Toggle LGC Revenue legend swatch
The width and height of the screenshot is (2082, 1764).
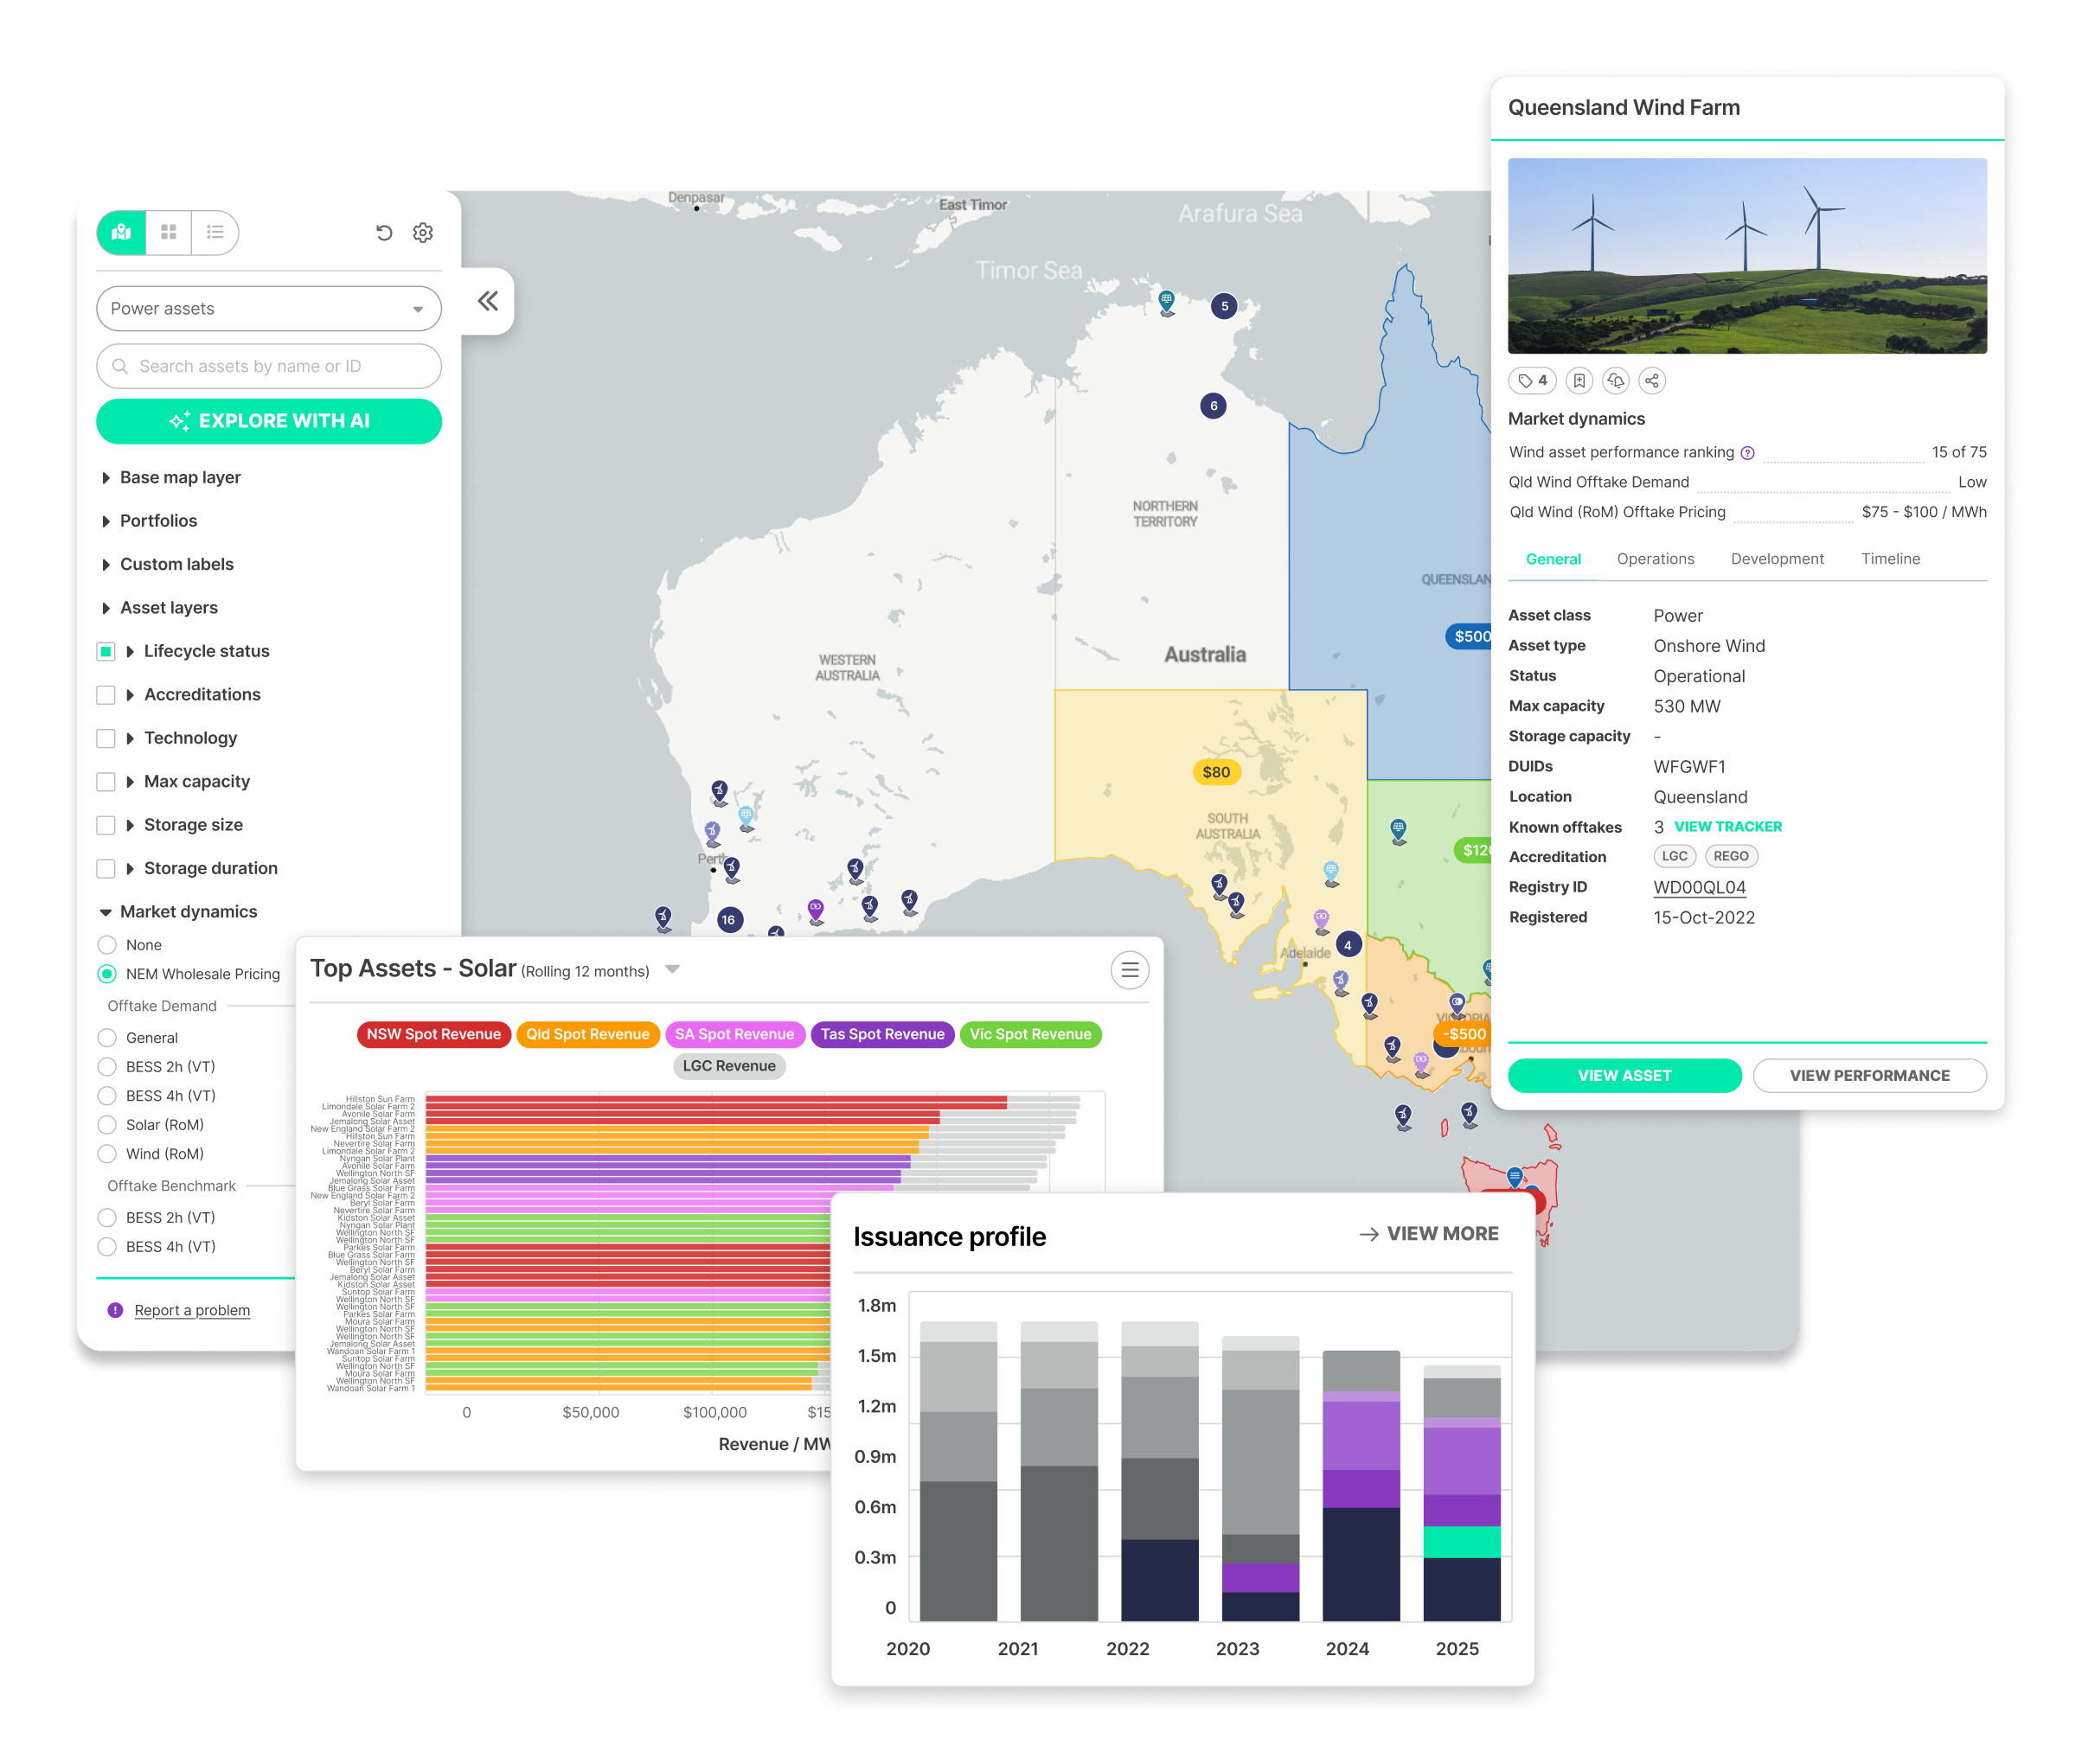(x=729, y=1067)
